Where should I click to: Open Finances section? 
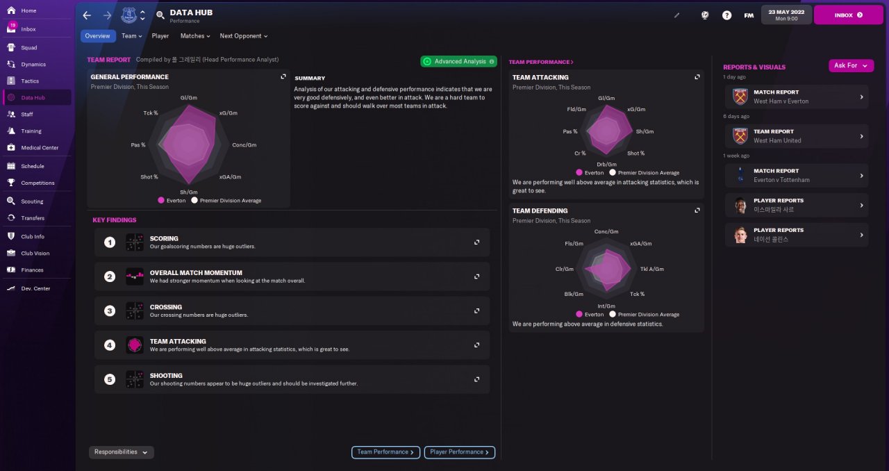point(36,270)
